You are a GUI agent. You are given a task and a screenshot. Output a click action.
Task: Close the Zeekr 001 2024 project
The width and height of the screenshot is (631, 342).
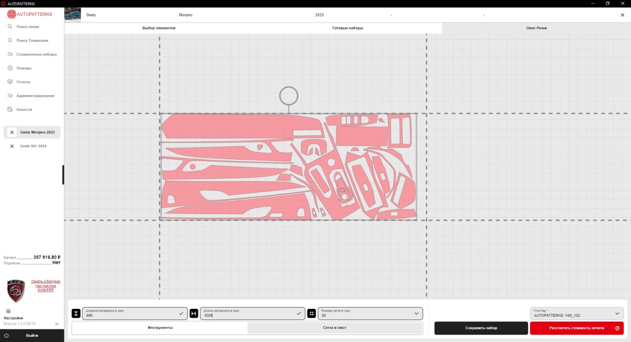12,146
